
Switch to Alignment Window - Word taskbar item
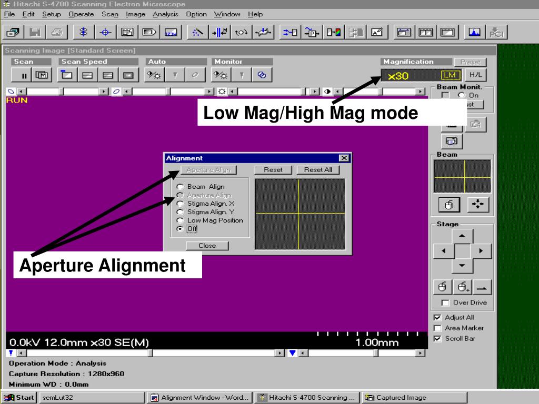tap(201, 398)
